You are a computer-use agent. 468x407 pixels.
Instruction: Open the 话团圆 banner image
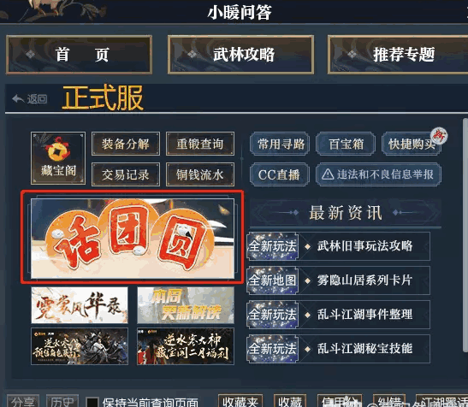tap(133, 238)
